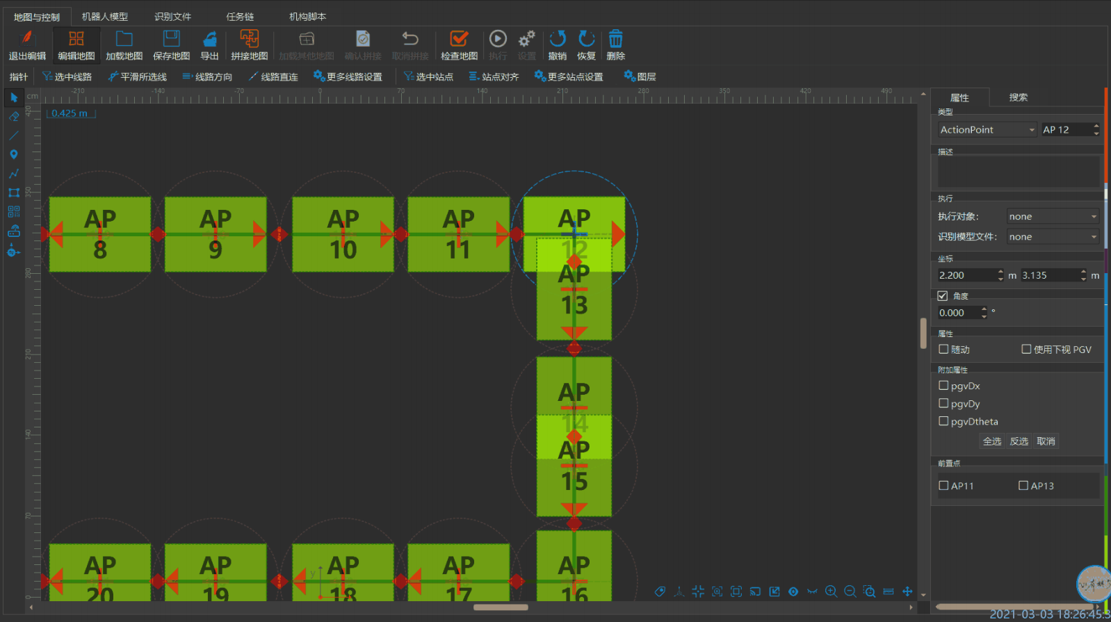The image size is (1111, 622).
Task: Click the fit-to-frame square icon
Action: (x=736, y=591)
